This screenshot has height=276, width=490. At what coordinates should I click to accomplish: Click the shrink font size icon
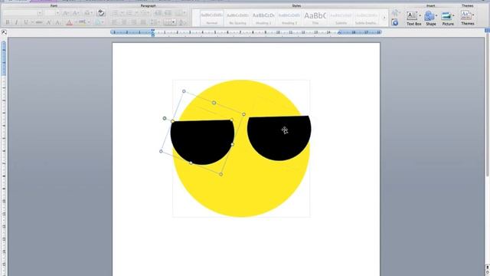coord(76,13)
